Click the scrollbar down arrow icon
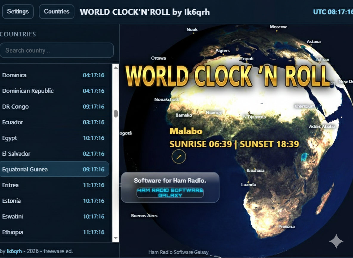Image resolution: width=353 pixels, height=258 pixels. (x=115, y=238)
